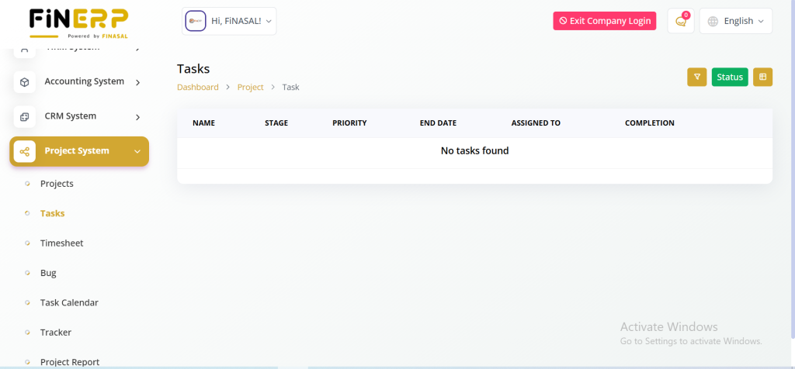Open the Hi, FiNASAL! user dropdown
Screen dimensions: 795x369
pyautogui.click(x=241, y=22)
